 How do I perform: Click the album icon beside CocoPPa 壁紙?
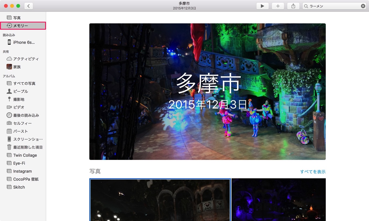(x=9, y=179)
